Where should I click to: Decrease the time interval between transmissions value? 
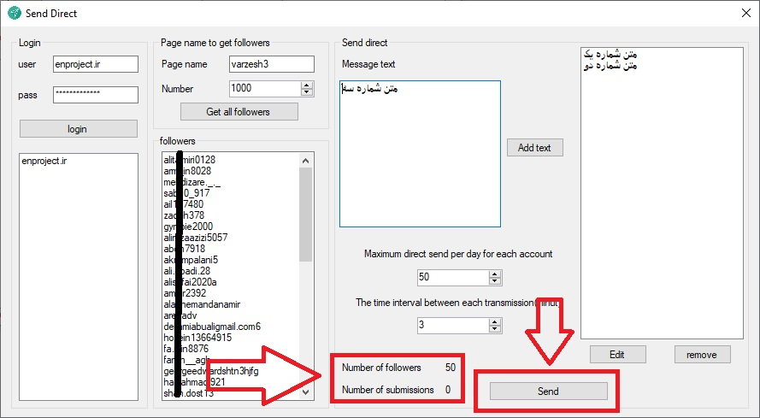[x=494, y=328]
